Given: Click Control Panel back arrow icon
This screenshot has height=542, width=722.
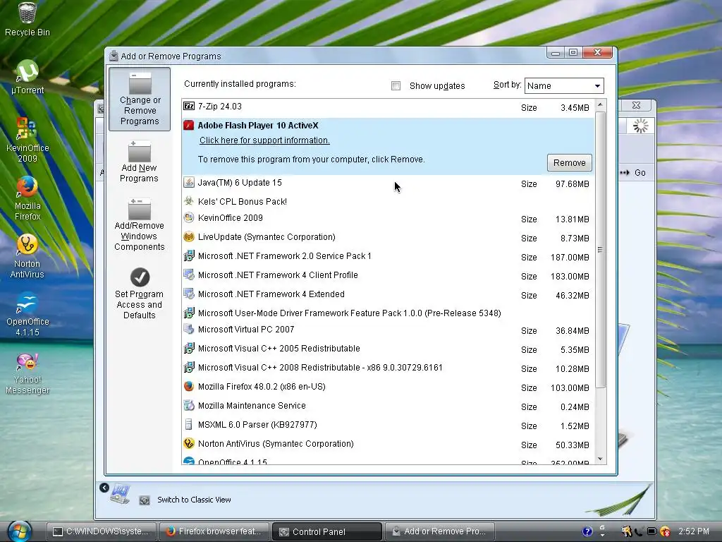Looking at the screenshot, I should click(104, 488).
